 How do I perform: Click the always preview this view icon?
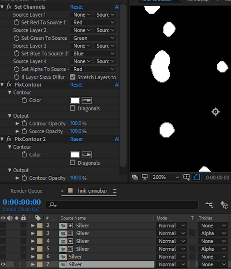tap(134, 177)
